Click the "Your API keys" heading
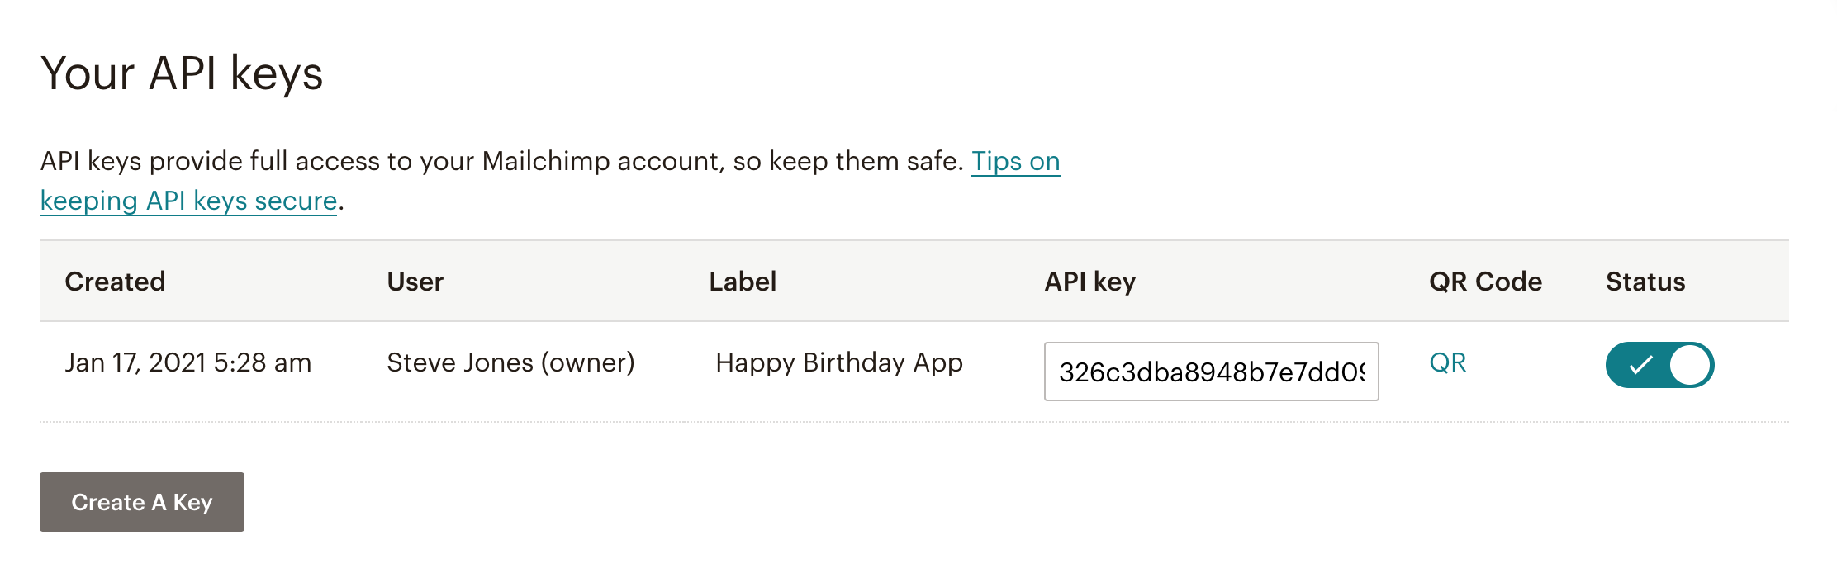Image resolution: width=1837 pixels, height=573 pixels. click(x=182, y=73)
